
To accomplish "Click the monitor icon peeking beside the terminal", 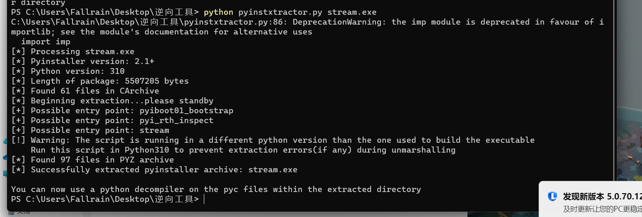I will click(x=5, y=174).
